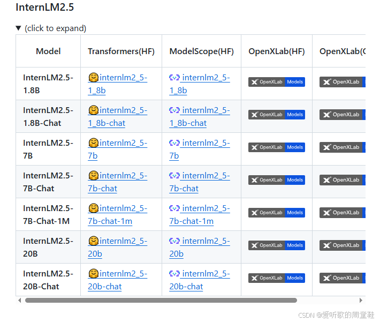380x322 pixels.
Task: Open Transformers link internlm2_5-1_8b
Action: 118,84
